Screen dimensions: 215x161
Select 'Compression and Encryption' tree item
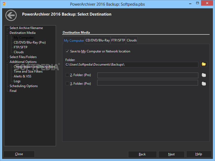point(34,67)
